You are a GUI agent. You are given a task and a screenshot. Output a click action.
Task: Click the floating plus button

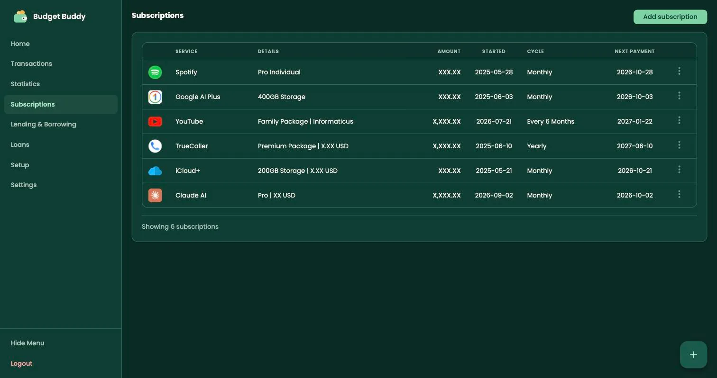click(693, 355)
